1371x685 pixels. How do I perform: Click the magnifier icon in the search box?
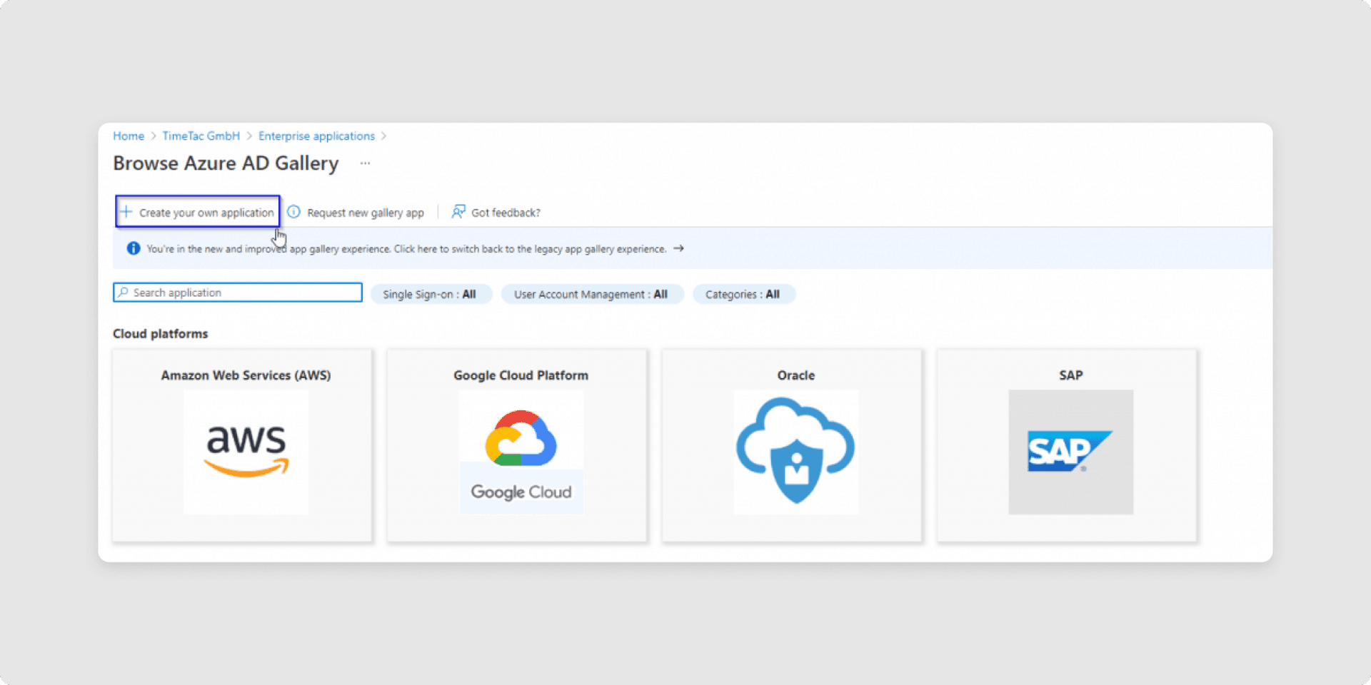124,293
